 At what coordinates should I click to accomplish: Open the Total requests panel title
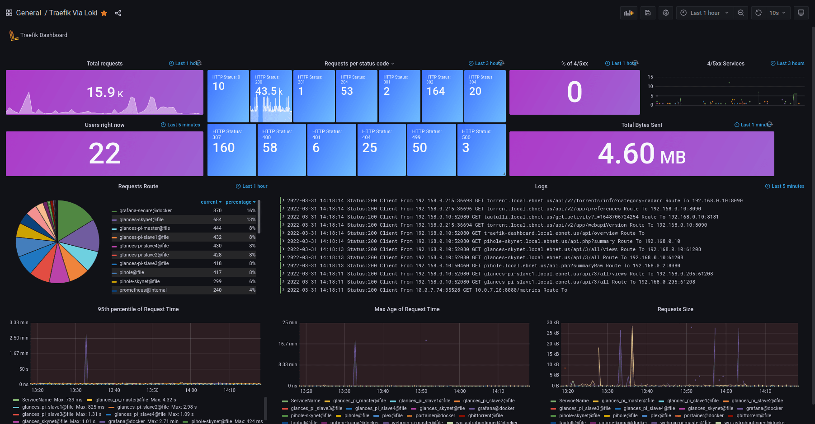[x=104, y=64]
